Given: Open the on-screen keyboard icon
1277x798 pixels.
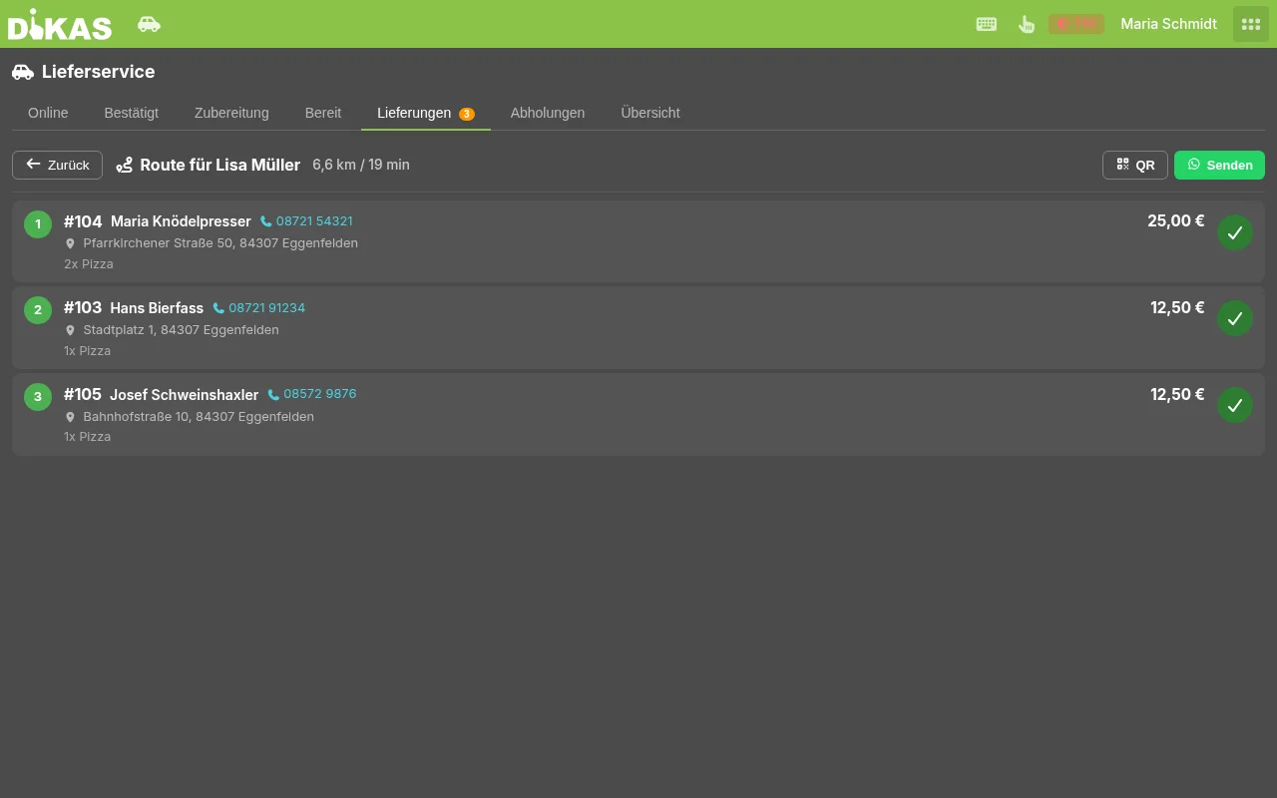Looking at the screenshot, I should 987,24.
